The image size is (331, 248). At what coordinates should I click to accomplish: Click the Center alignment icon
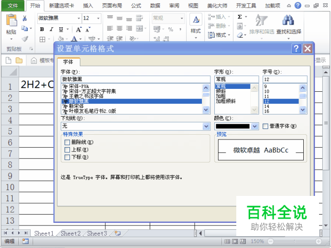click(x=120, y=28)
